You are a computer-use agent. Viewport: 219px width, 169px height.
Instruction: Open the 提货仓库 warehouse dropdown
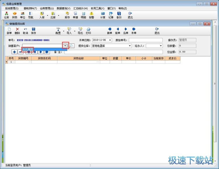[x=130, y=46]
